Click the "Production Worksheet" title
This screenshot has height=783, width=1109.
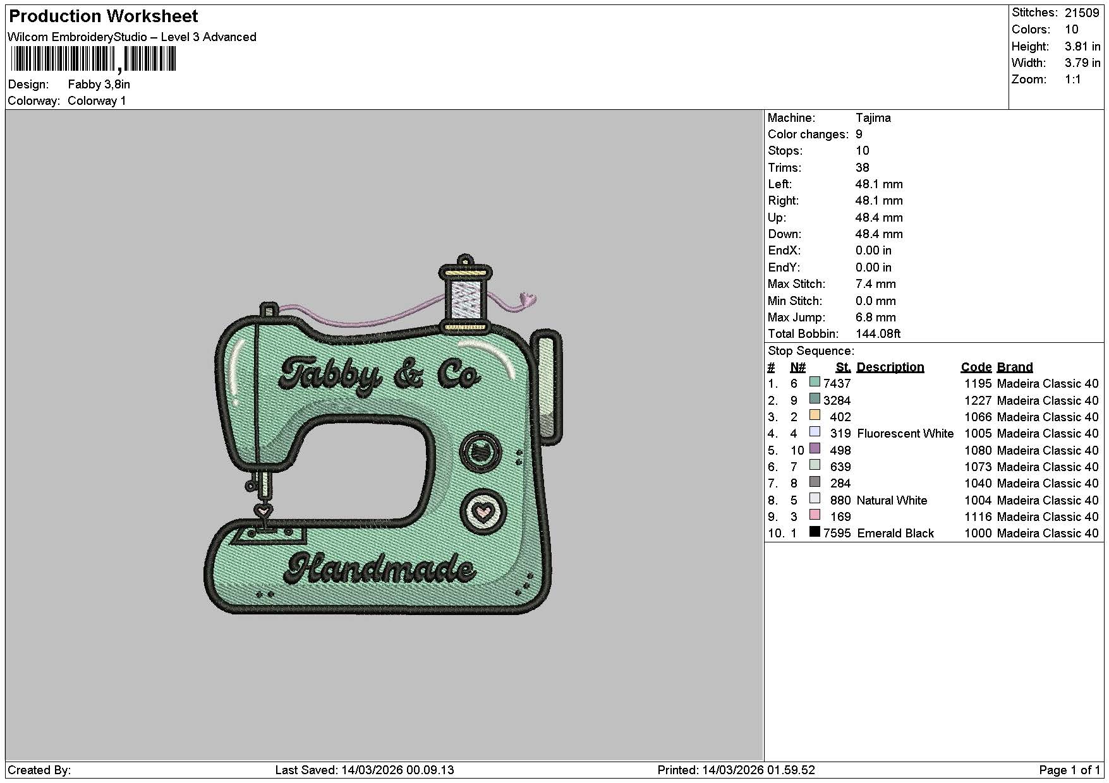(104, 16)
